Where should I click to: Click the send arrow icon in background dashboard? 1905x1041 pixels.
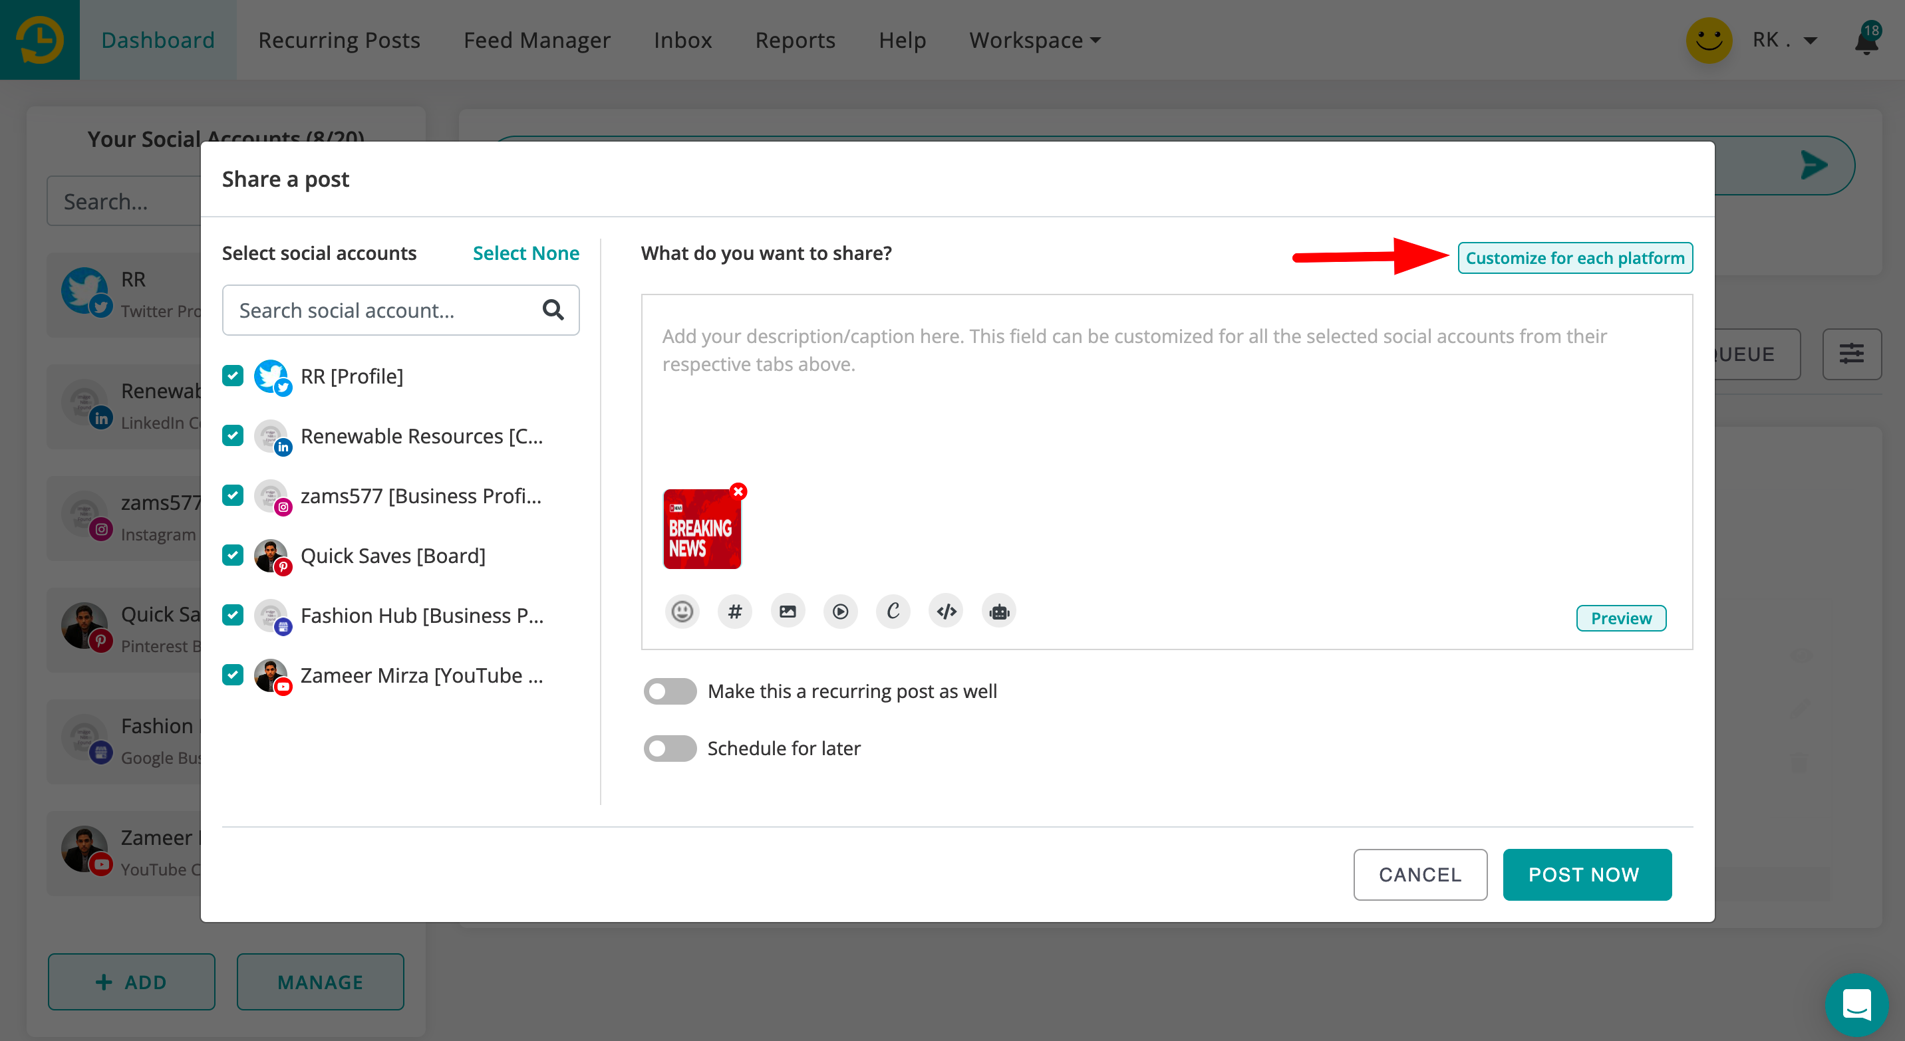(x=1815, y=165)
